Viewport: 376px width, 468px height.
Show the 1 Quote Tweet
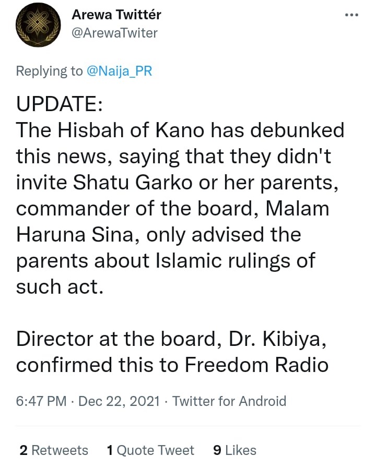(150, 450)
